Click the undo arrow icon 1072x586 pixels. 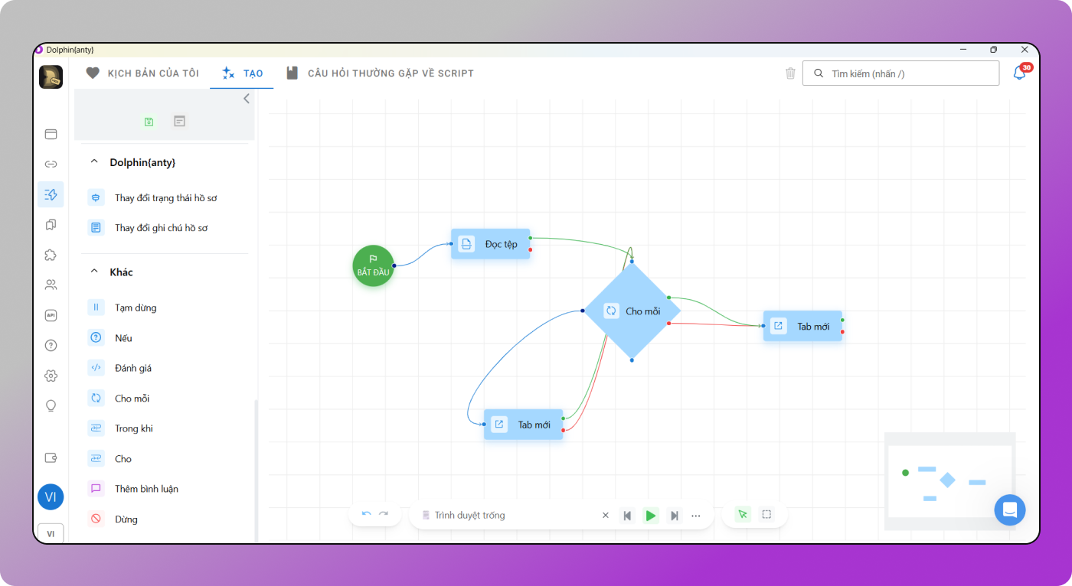(x=367, y=515)
